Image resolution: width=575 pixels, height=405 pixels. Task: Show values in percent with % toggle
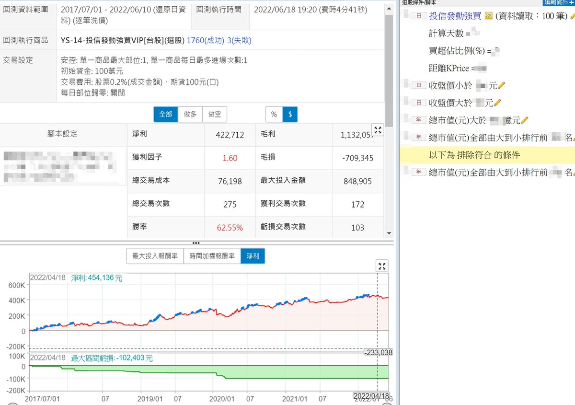[x=274, y=115]
